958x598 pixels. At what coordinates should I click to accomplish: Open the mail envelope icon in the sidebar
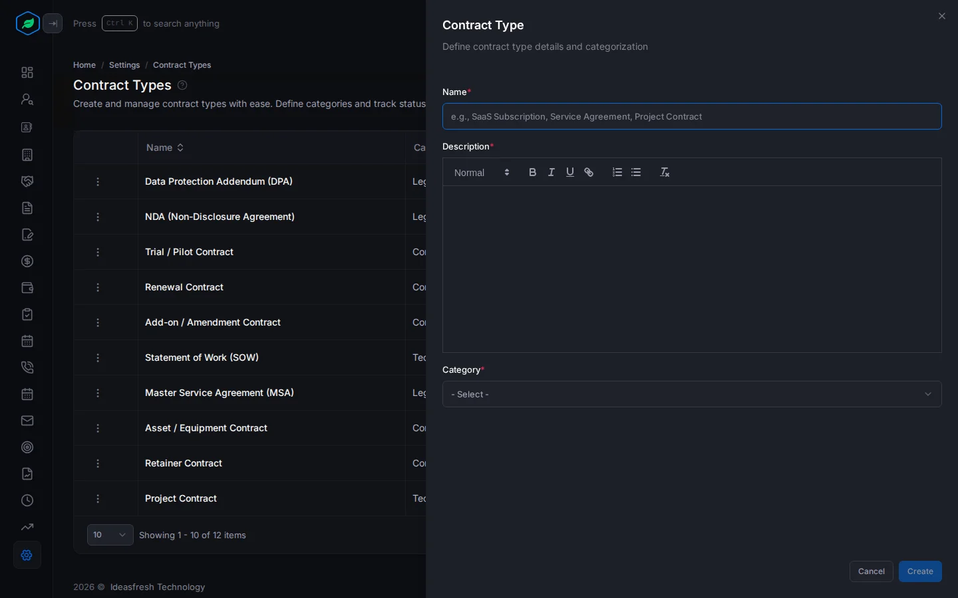27,421
